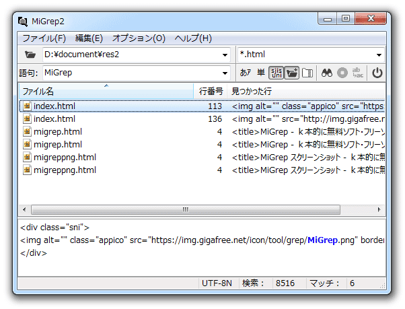Select the second migrep.html result row

click(x=202, y=145)
